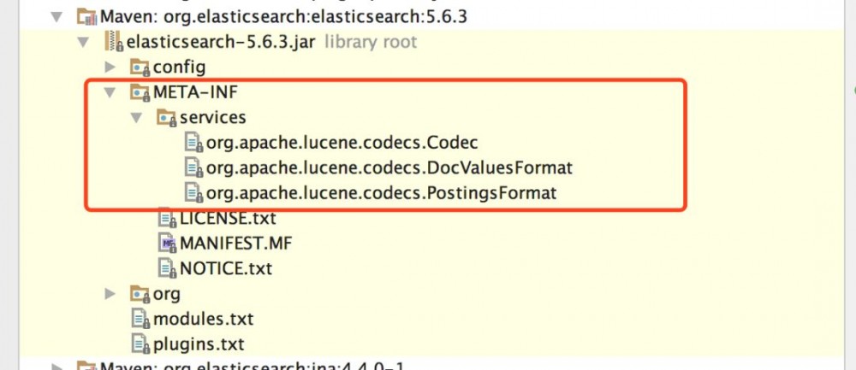Click the services folder icon
Image resolution: width=856 pixels, height=370 pixels.
[x=167, y=117]
